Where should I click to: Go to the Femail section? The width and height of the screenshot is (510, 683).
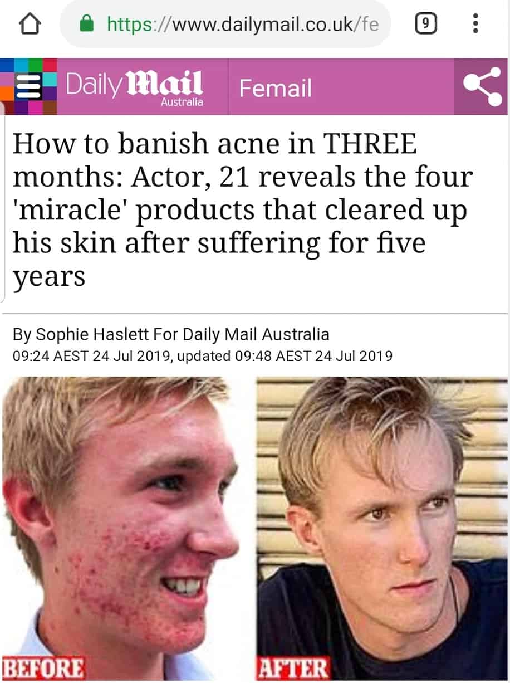(276, 89)
